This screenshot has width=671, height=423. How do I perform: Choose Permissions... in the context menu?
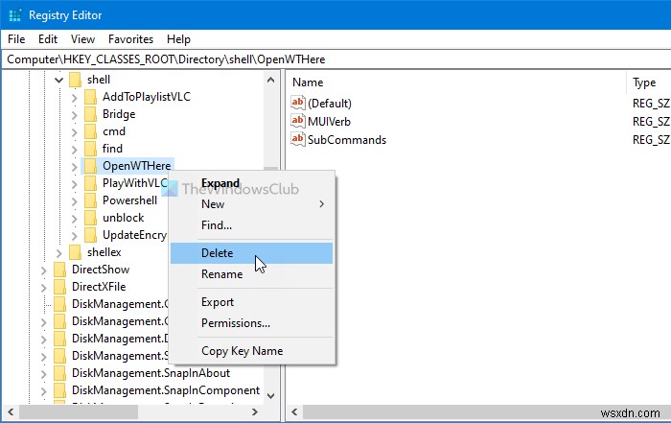point(251,323)
